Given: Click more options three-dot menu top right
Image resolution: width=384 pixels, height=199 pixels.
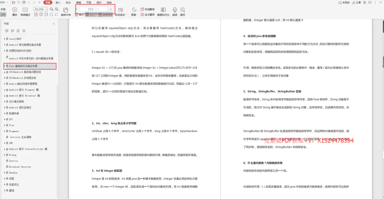Looking at the screenshot, I should click(x=375, y=3).
